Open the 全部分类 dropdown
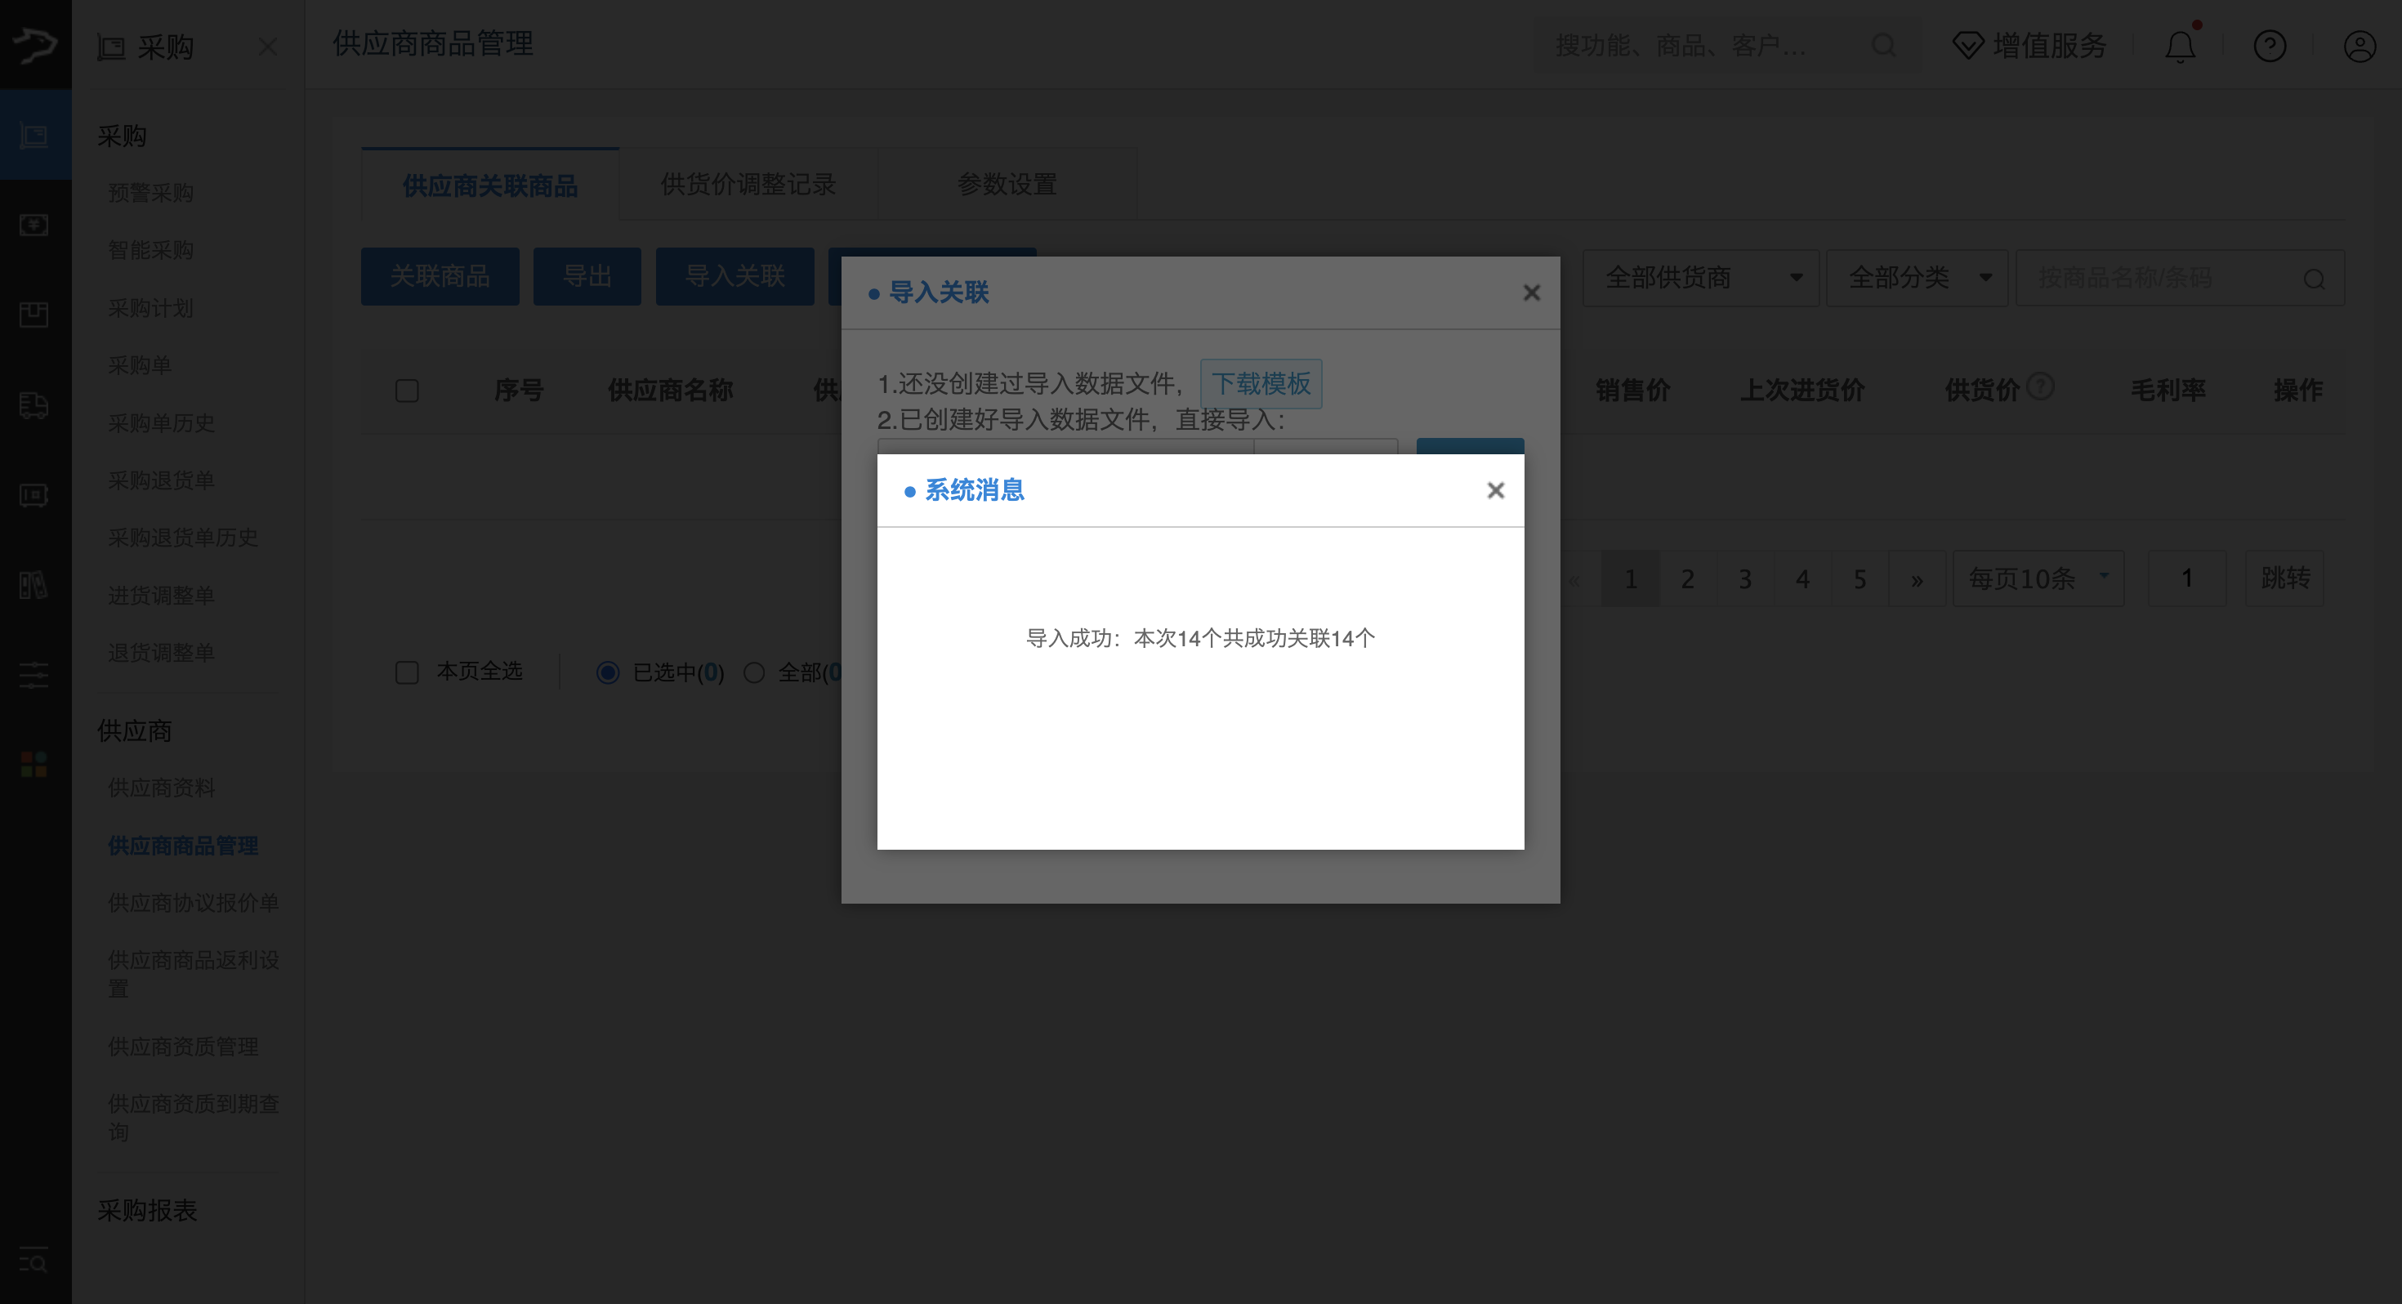Image resolution: width=2402 pixels, height=1304 pixels. pyautogui.click(x=1918, y=278)
